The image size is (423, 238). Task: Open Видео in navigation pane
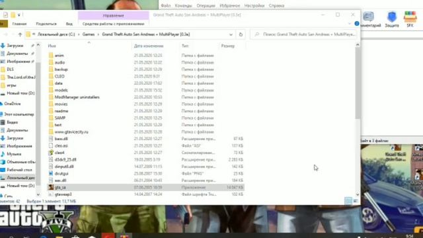click(12, 122)
